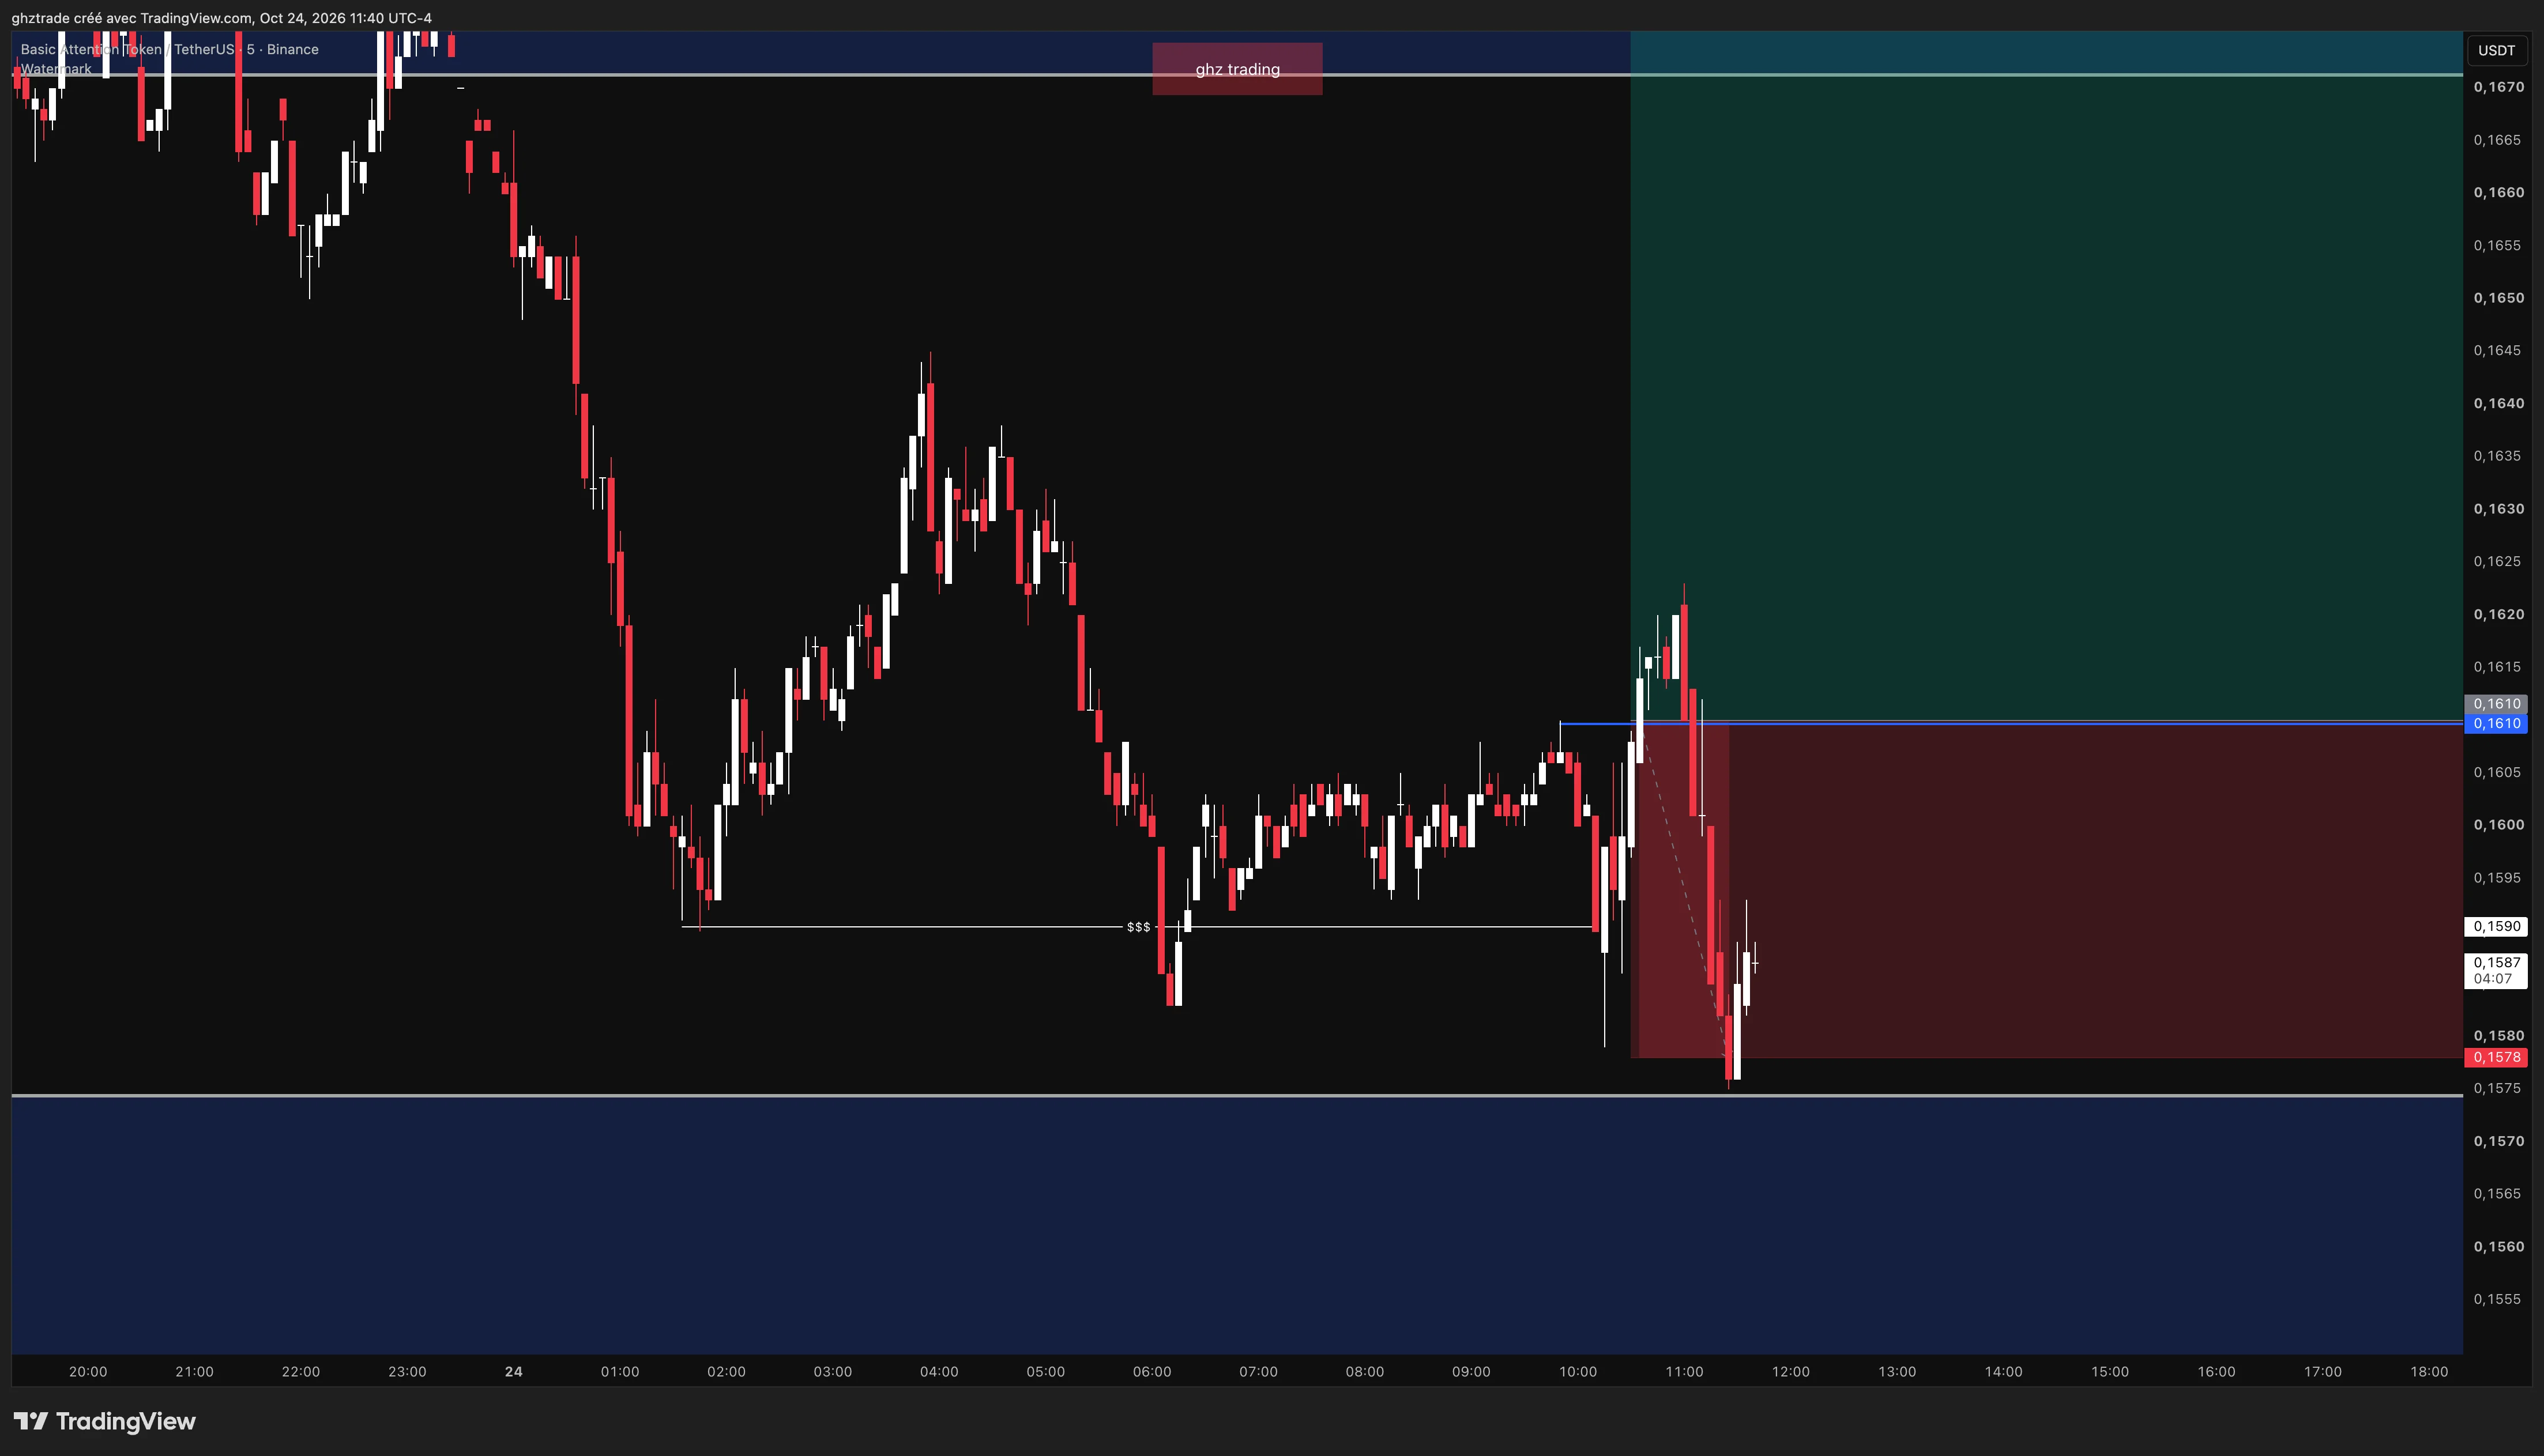The width and height of the screenshot is (2544, 1456).
Task: Click the TradingView logo at the bottom
Action: [104, 1421]
